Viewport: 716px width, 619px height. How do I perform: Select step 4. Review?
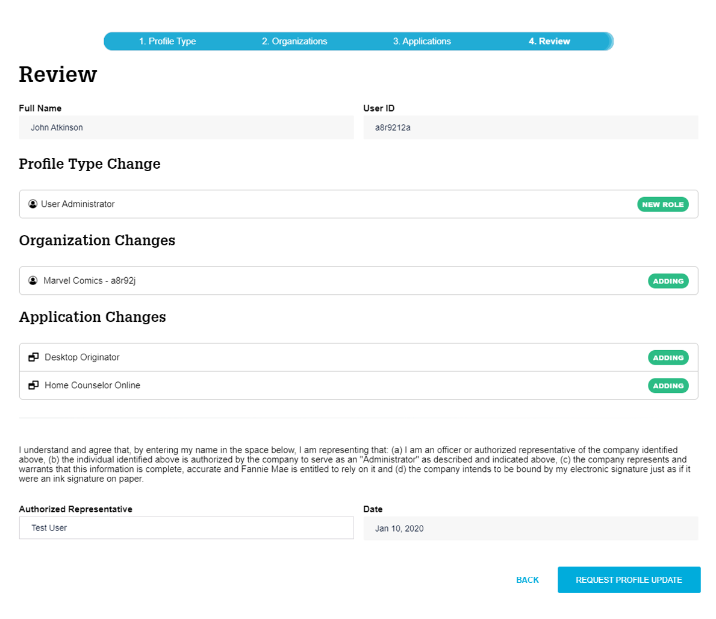pos(549,41)
